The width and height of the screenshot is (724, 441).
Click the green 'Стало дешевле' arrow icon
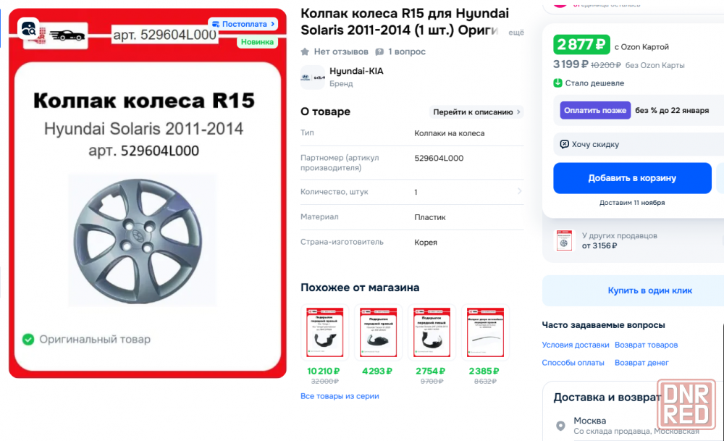point(558,83)
